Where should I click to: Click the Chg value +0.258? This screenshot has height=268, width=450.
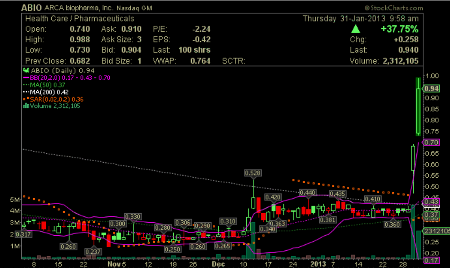point(406,39)
